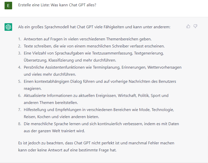Click list item "Die menschliche Sprache lernen"
This screenshot has height=163, width=208.
tap(101, 124)
